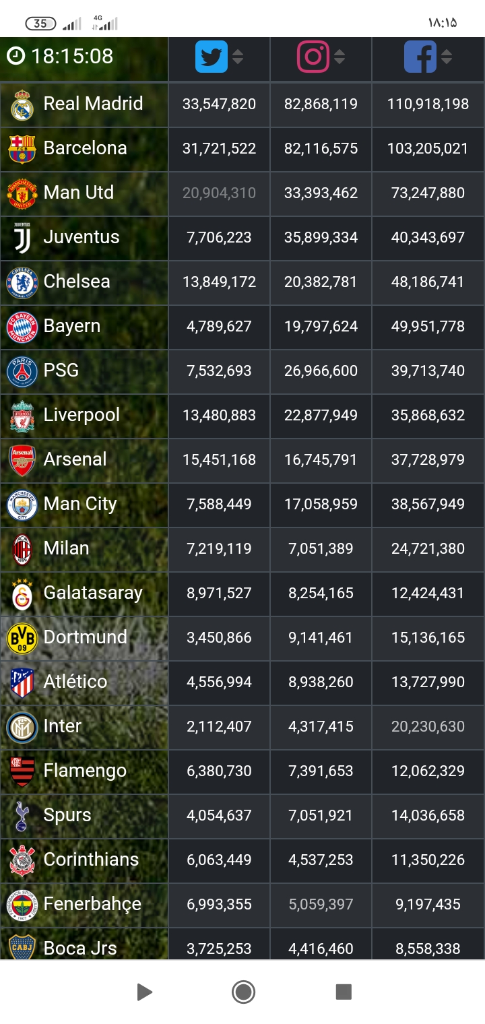Open the Man Utd row name
485x1024 pixels.
click(79, 193)
